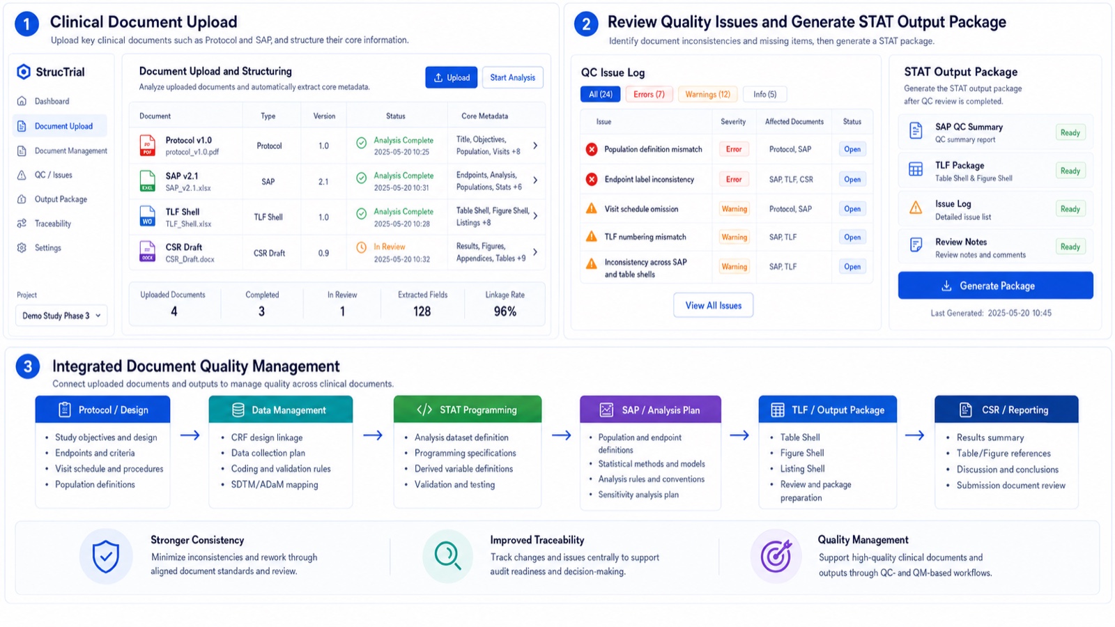Click the SAP QC Summary document icon
1115x627 pixels.
(x=916, y=131)
